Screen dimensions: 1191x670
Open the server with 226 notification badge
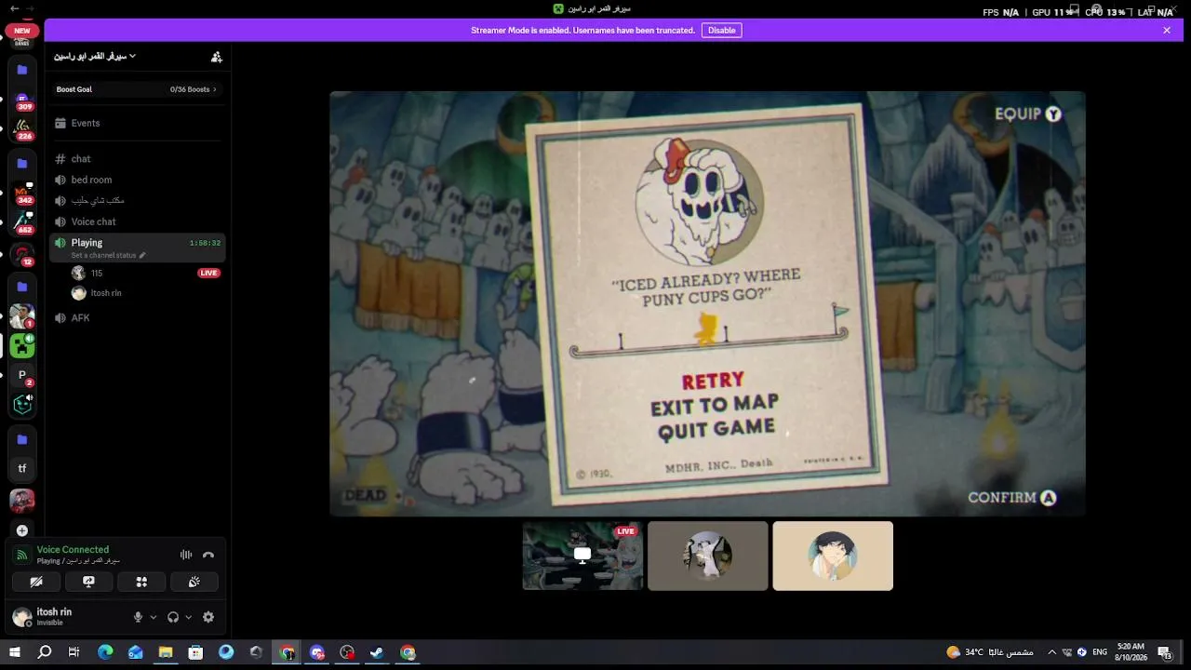click(22, 129)
